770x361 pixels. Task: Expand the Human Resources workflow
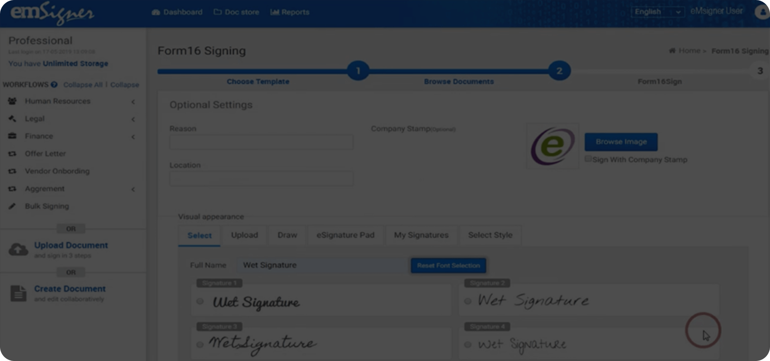click(x=133, y=102)
